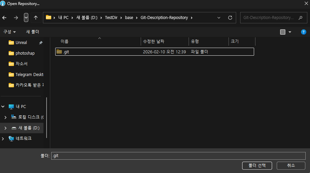310x173 pixels.
Task: Click the search box for Git-Description-Repository
Action: tap(269, 18)
